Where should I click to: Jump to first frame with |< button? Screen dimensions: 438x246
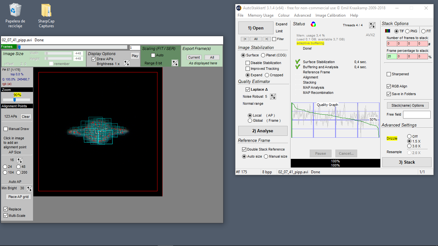245,39
